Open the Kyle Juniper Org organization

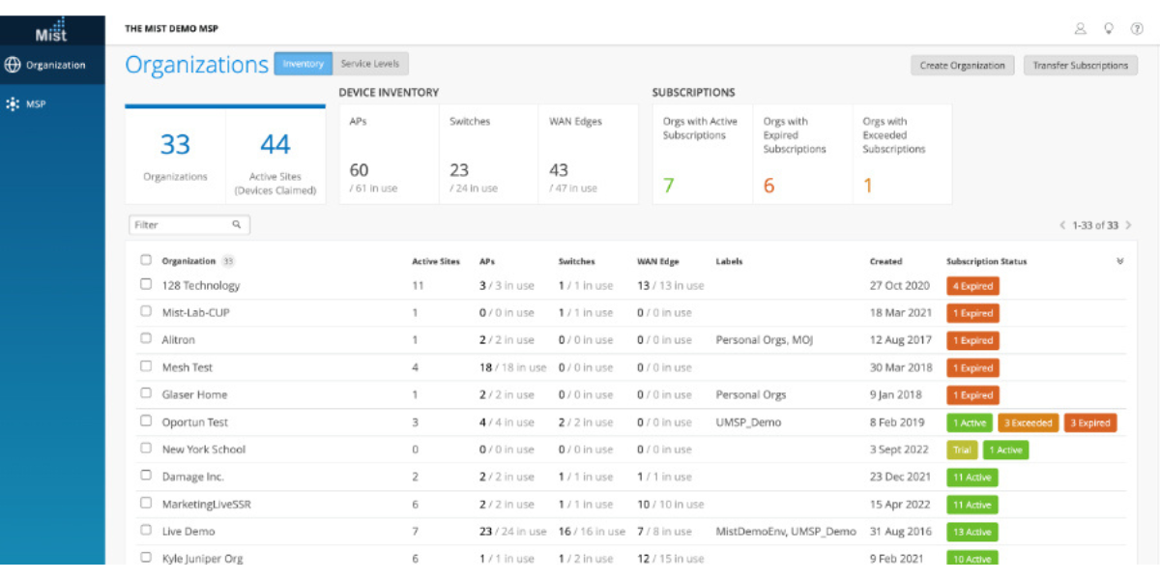[203, 558]
